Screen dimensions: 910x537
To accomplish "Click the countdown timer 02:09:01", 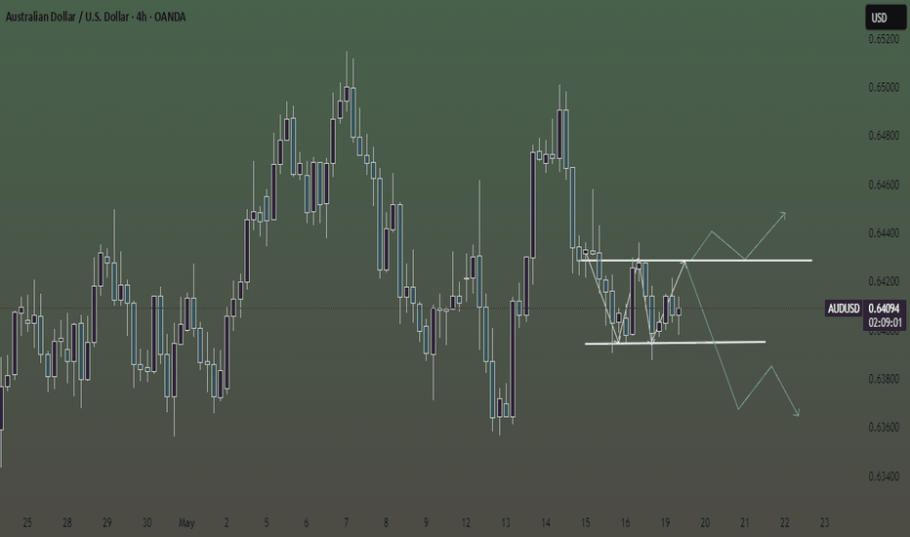I will (885, 323).
